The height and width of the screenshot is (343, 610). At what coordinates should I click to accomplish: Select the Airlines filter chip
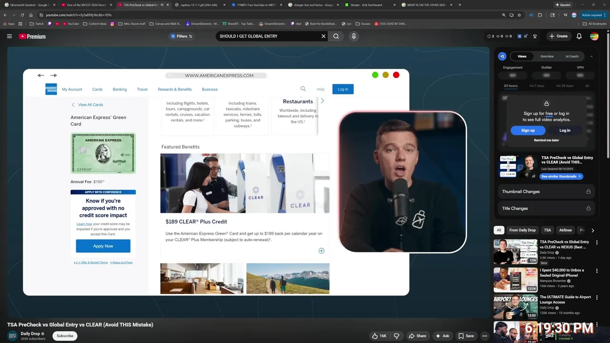[x=566, y=230]
